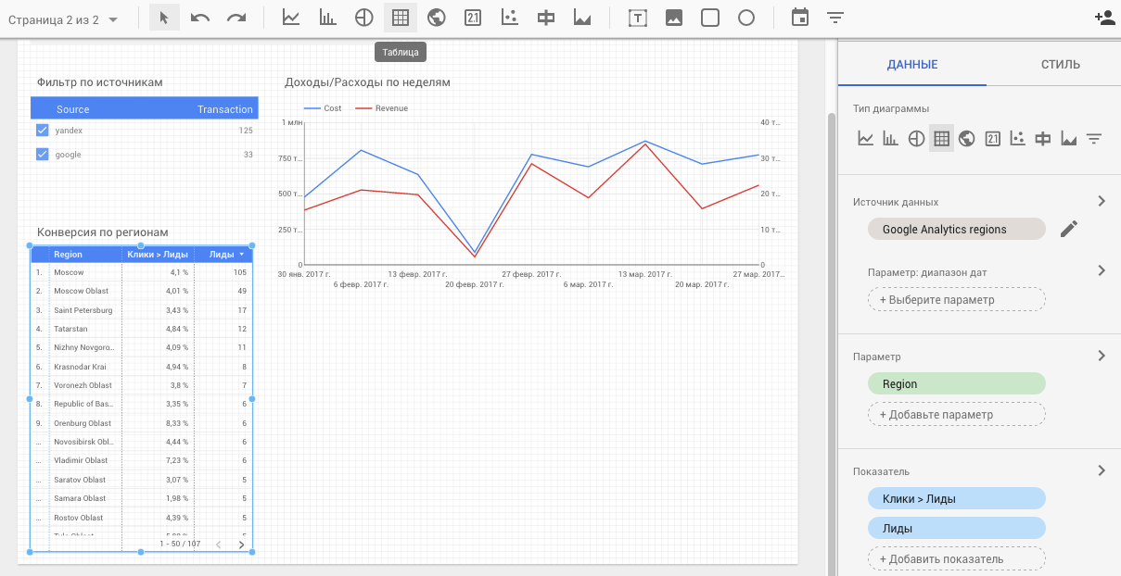Screen dimensions: 1121x576
Task: Go to next page of regions table
Action: click(242, 545)
